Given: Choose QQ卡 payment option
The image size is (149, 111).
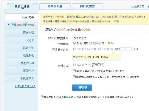Looking at the screenshot, I should click(21, 40).
